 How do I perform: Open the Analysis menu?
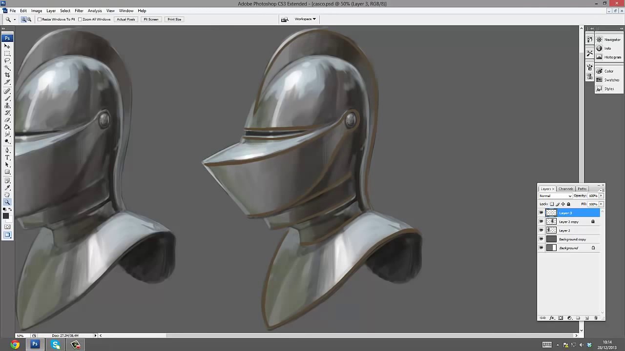95,11
